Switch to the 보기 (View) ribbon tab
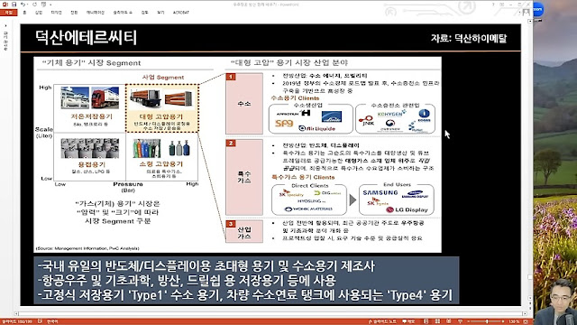 (160, 12)
